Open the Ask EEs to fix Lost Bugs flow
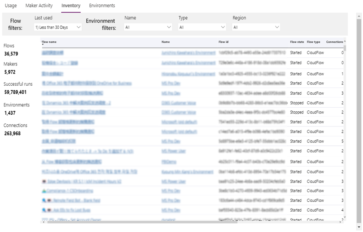Screen dimensions: 363x232 tap(66, 210)
